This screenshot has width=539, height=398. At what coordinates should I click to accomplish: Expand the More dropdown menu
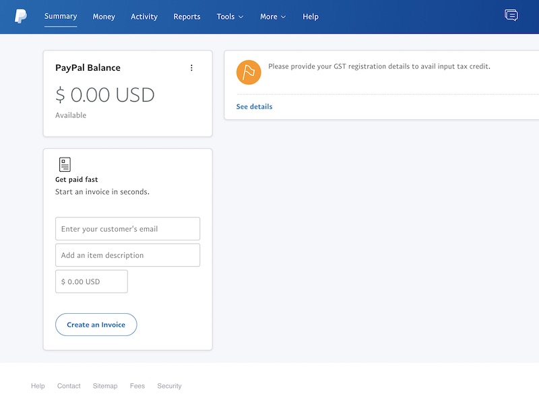tap(273, 16)
